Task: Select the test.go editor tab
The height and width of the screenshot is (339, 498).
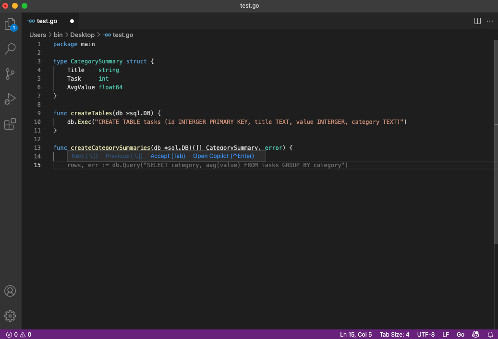Action: tap(47, 21)
